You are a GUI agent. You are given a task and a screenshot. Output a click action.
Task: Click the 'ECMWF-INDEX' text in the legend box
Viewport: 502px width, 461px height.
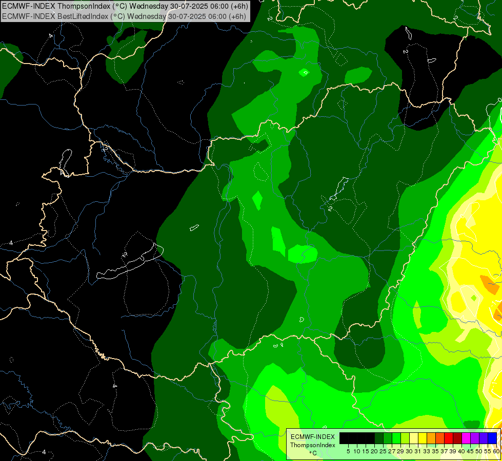[313, 437]
